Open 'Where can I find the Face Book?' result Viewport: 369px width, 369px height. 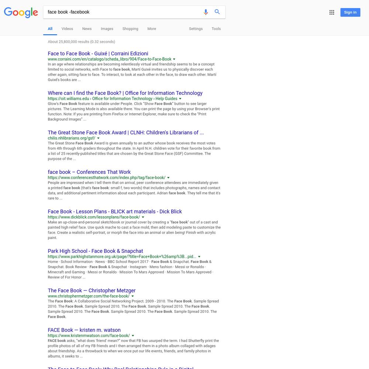(x=125, y=93)
